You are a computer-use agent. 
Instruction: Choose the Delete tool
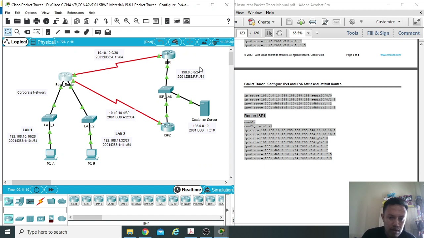(x=27, y=32)
